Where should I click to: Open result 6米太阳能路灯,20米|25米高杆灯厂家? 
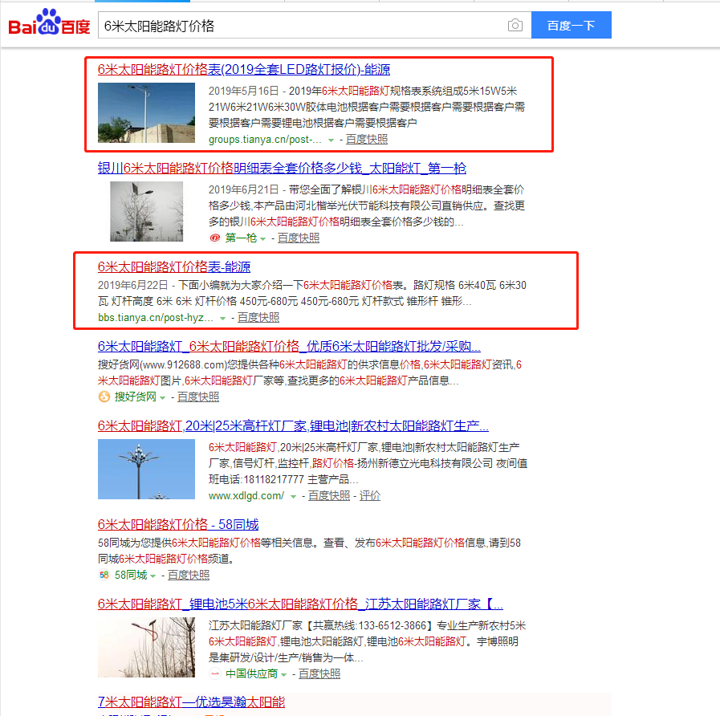293,425
